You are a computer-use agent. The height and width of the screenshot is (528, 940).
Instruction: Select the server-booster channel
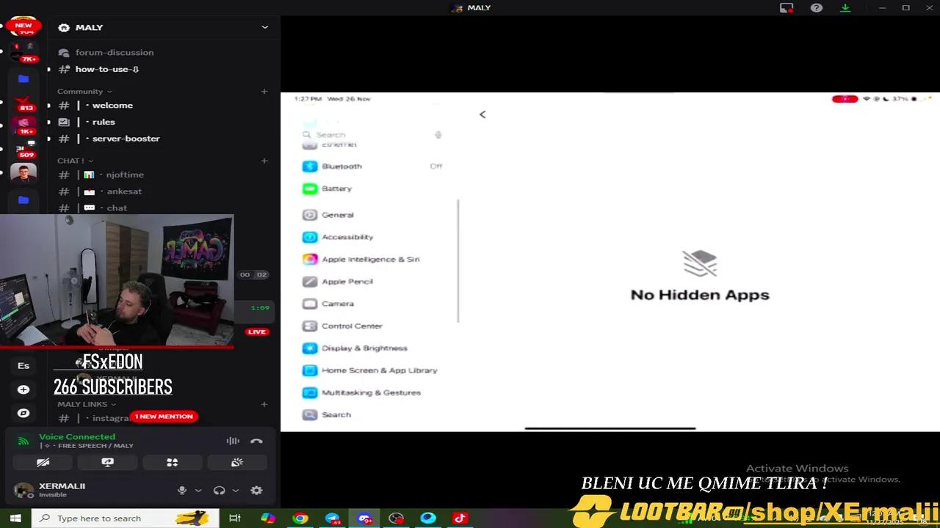[126, 139]
